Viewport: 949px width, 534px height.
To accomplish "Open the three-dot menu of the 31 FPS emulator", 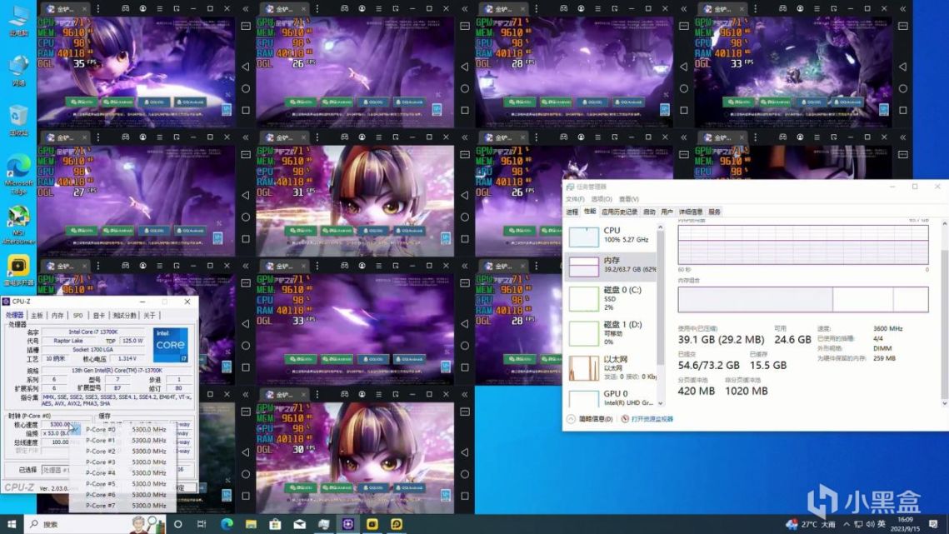I will tap(317, 137).
